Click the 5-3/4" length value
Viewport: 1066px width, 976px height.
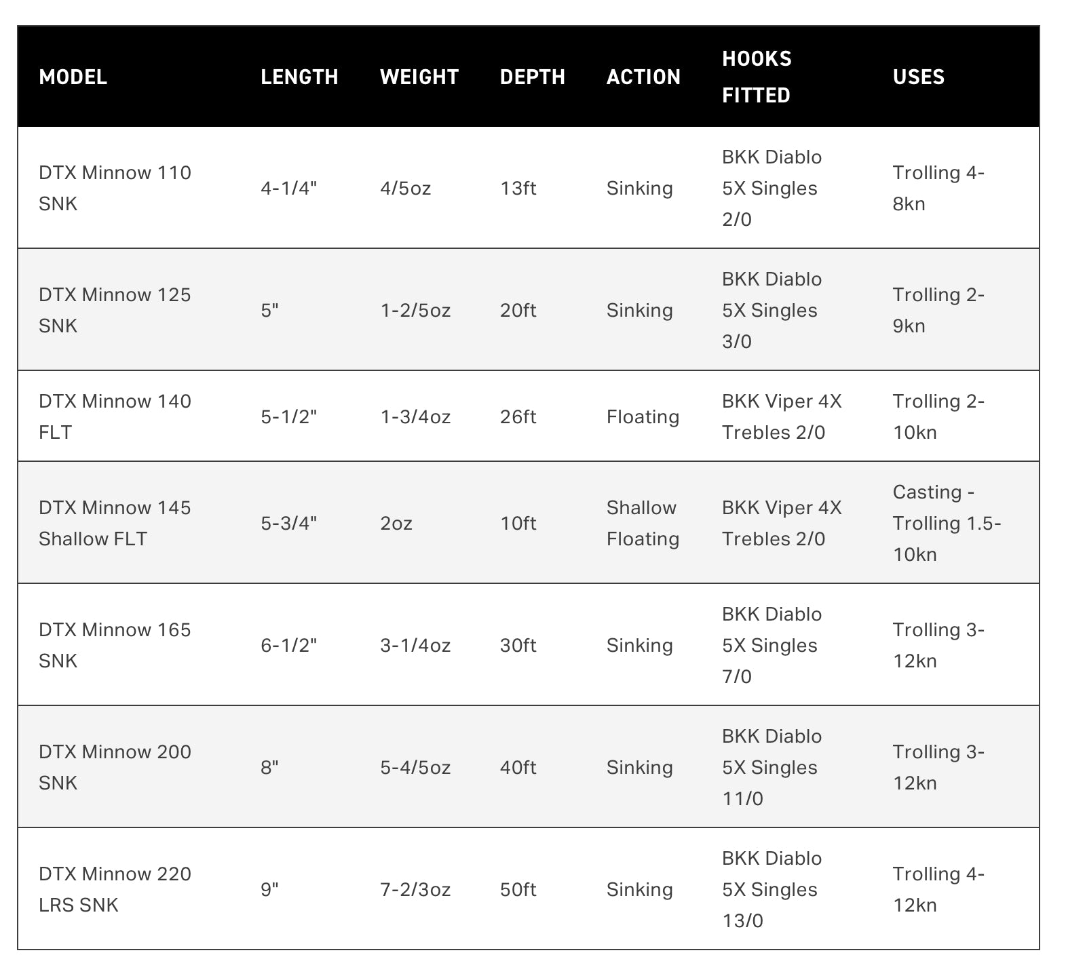[289, 523]
